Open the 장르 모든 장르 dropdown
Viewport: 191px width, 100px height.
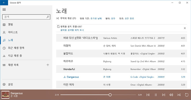(129, 19)
